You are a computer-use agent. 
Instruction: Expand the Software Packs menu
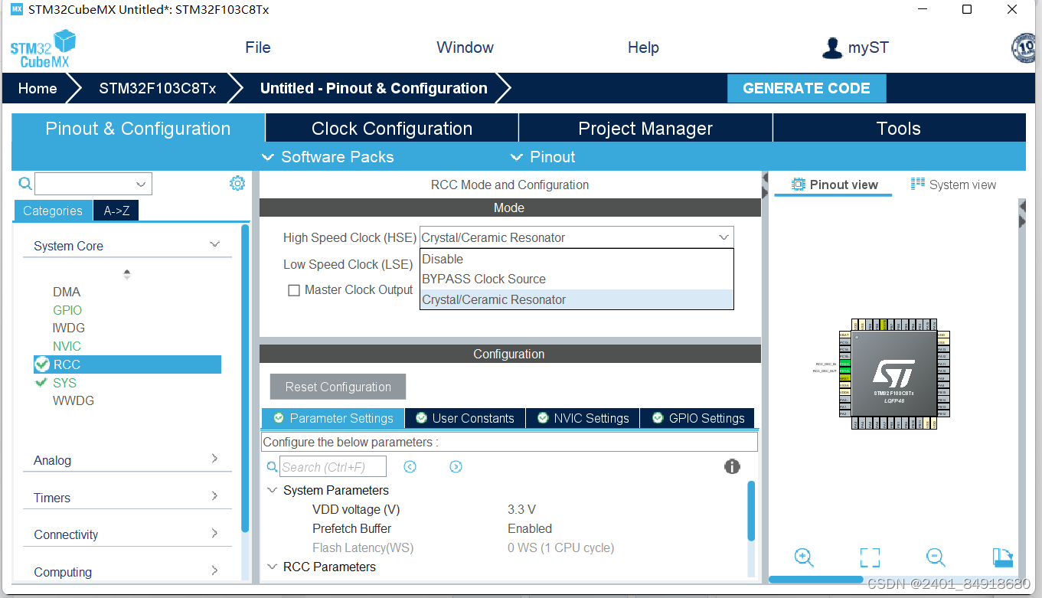328,157
